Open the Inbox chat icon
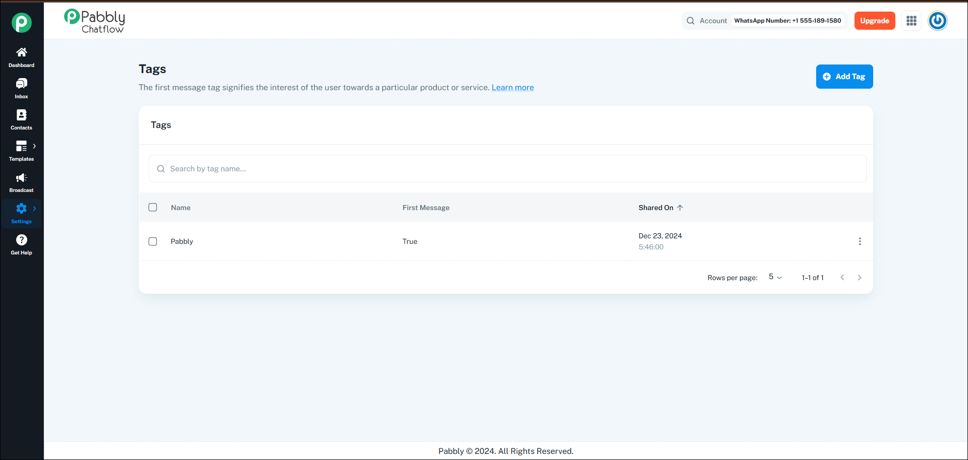 click(x=21, y=84)
